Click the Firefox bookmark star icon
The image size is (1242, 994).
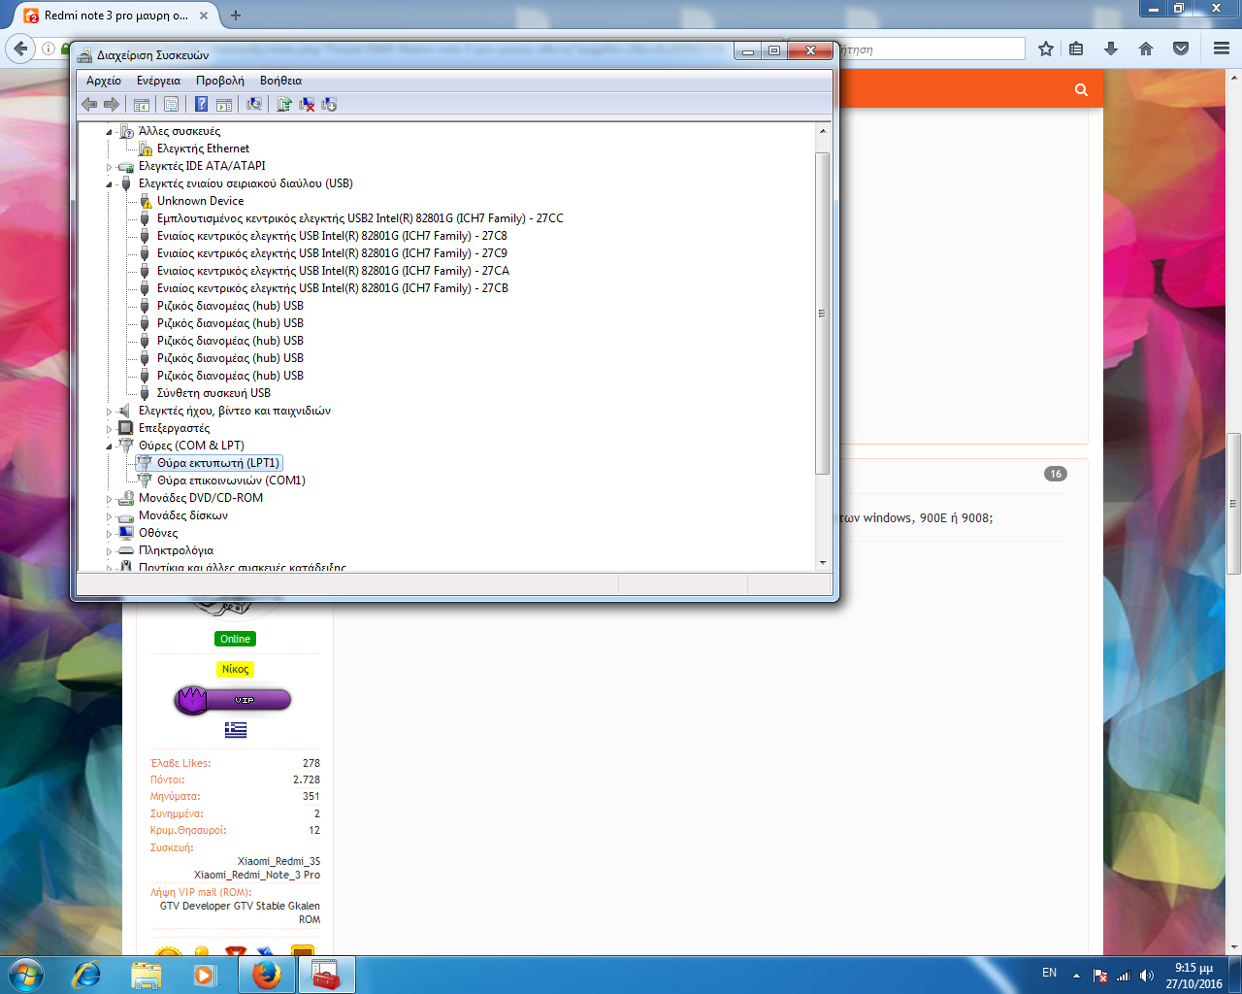[1045, 49]
